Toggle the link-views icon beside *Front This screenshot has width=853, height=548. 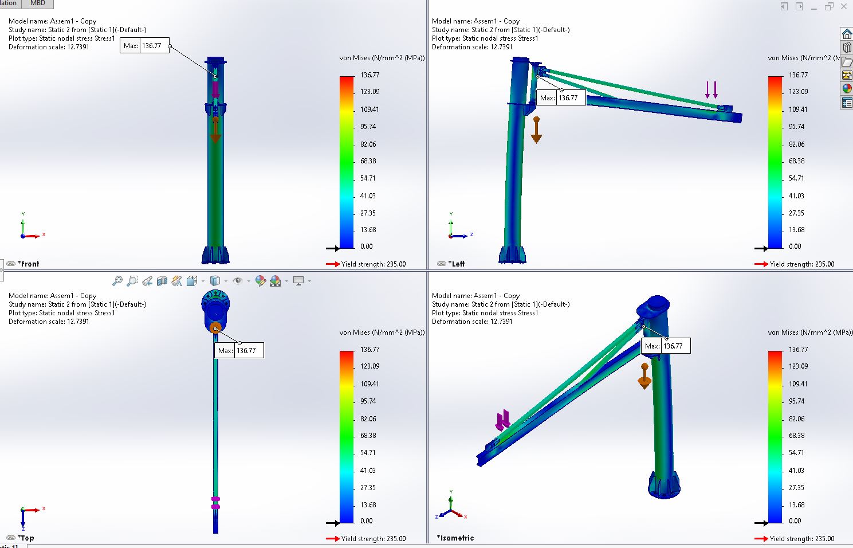click(11, 264)
